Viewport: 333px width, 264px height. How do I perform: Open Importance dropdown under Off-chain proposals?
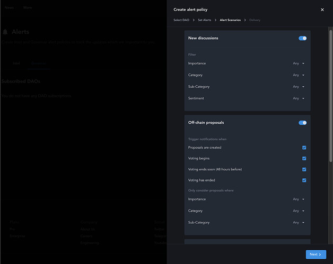[x=299, y=199]
